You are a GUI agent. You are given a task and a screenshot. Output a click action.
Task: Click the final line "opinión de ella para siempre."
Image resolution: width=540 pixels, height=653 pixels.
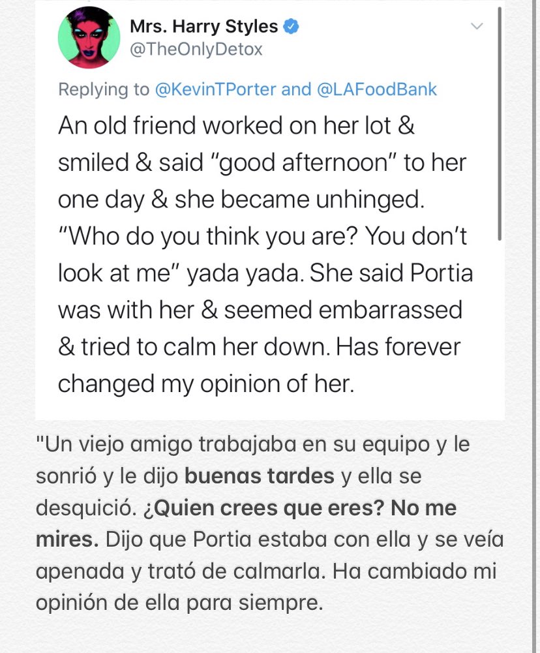point(179,603)
